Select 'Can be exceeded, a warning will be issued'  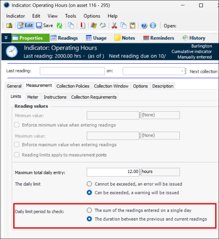pyautogui.click(x=89, y=192)
